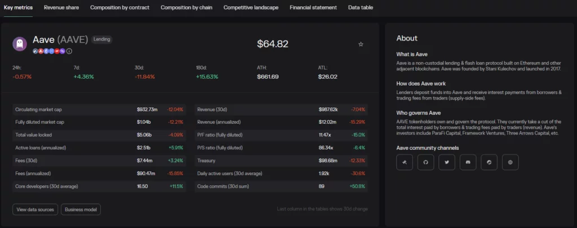The height and width of the screenshot is (228, 577).
Task: Click the info icon beside chain icons
Action: pyautogui.click(x=69, y=51)
